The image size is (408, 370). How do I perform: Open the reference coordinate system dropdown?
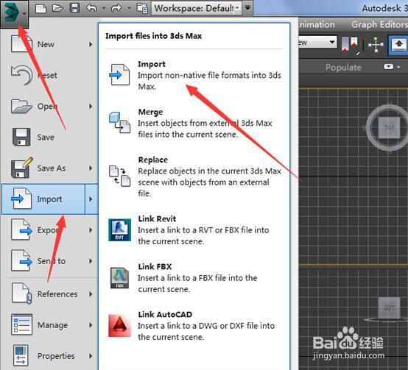317,42
